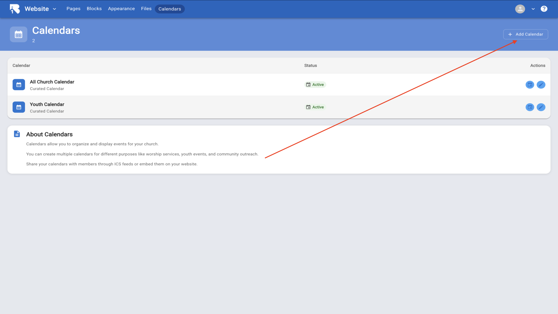Expand the user account dropdown arrow
The height and width of the screenshot is (314, 558).
coord(533,9)
